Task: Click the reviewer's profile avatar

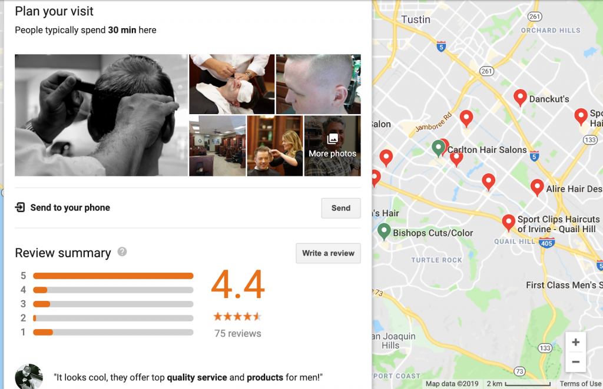Action: point(29,377)
